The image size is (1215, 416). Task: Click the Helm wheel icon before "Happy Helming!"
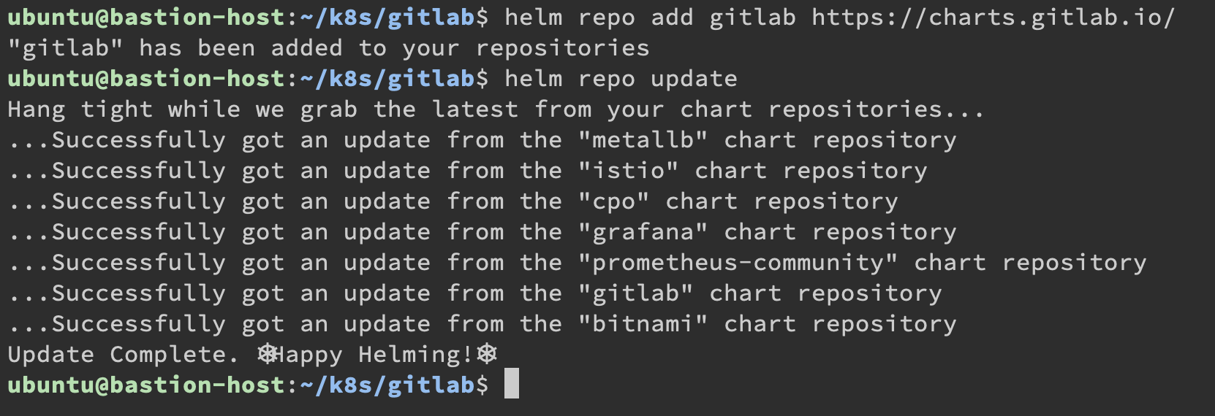(x=268, y=355)
